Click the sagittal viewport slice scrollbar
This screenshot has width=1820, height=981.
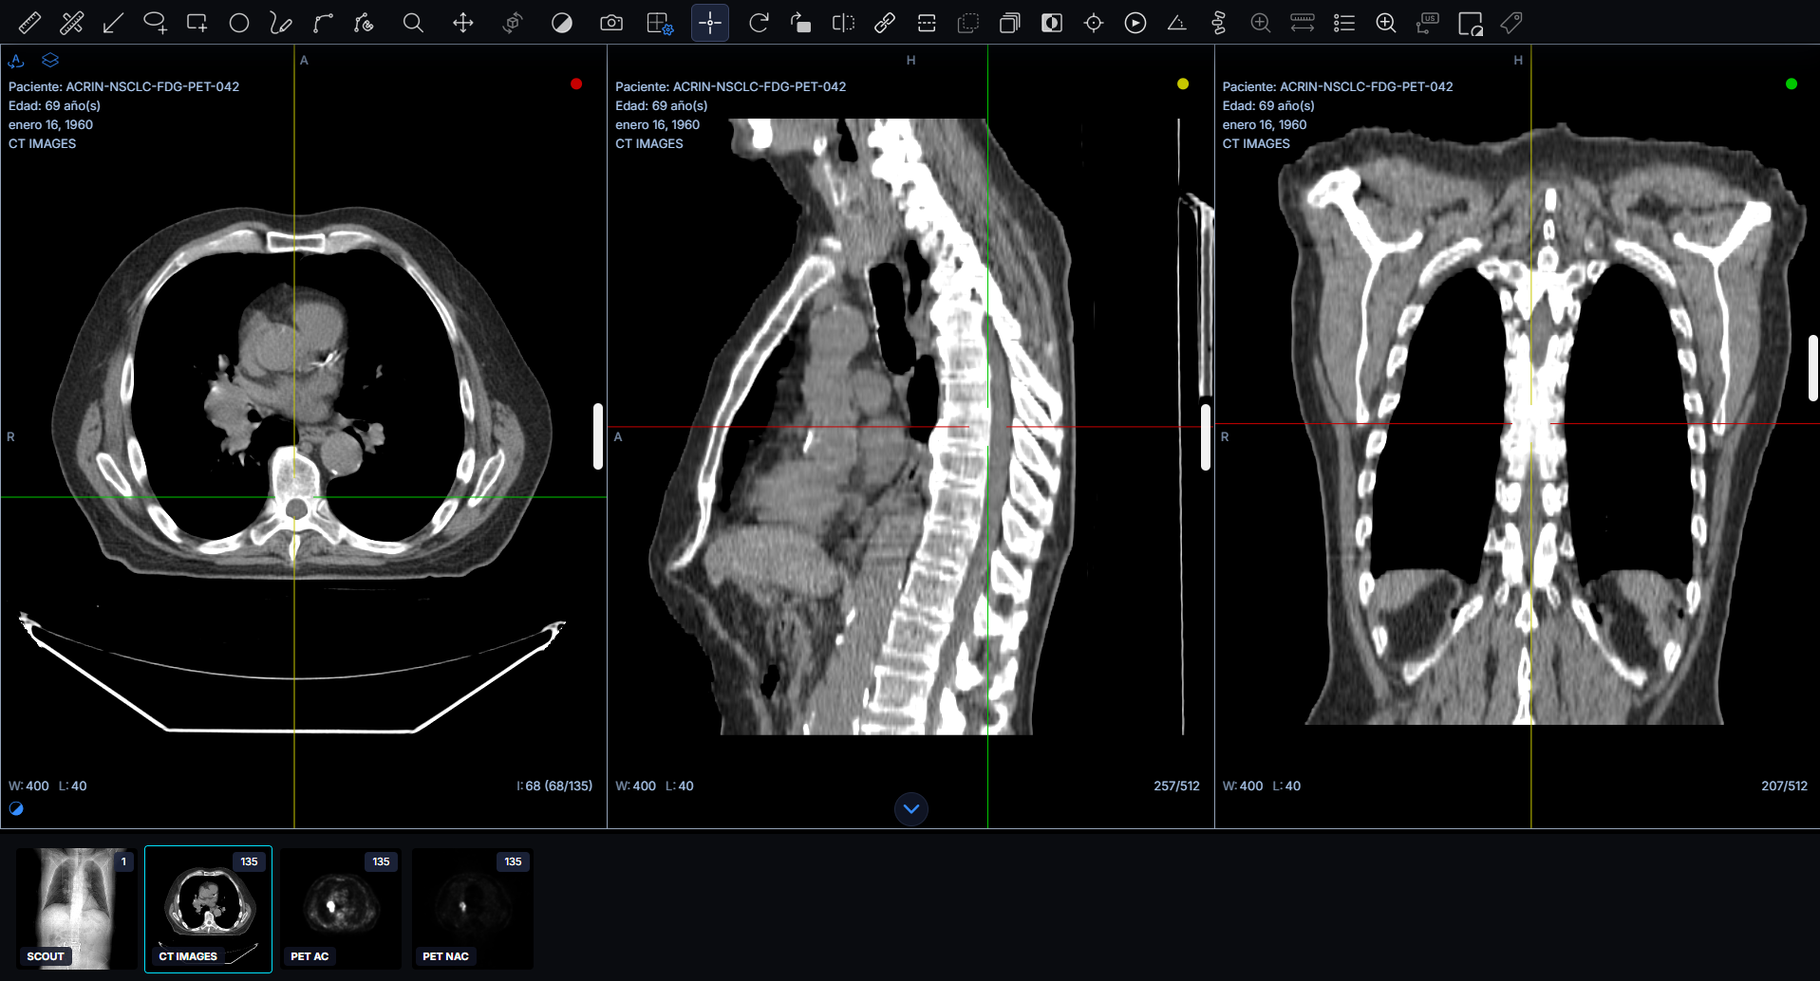(1206, 436)
